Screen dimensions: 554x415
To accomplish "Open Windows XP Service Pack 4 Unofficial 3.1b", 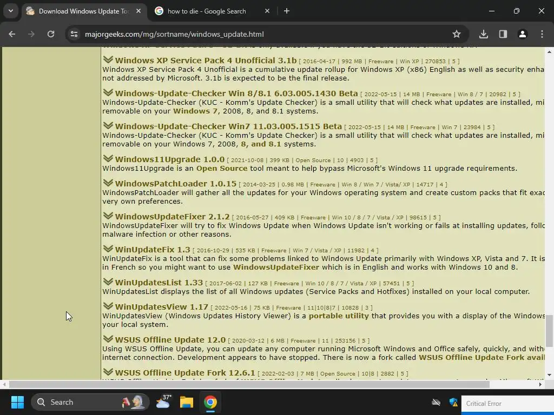I will tap(206, 61).
